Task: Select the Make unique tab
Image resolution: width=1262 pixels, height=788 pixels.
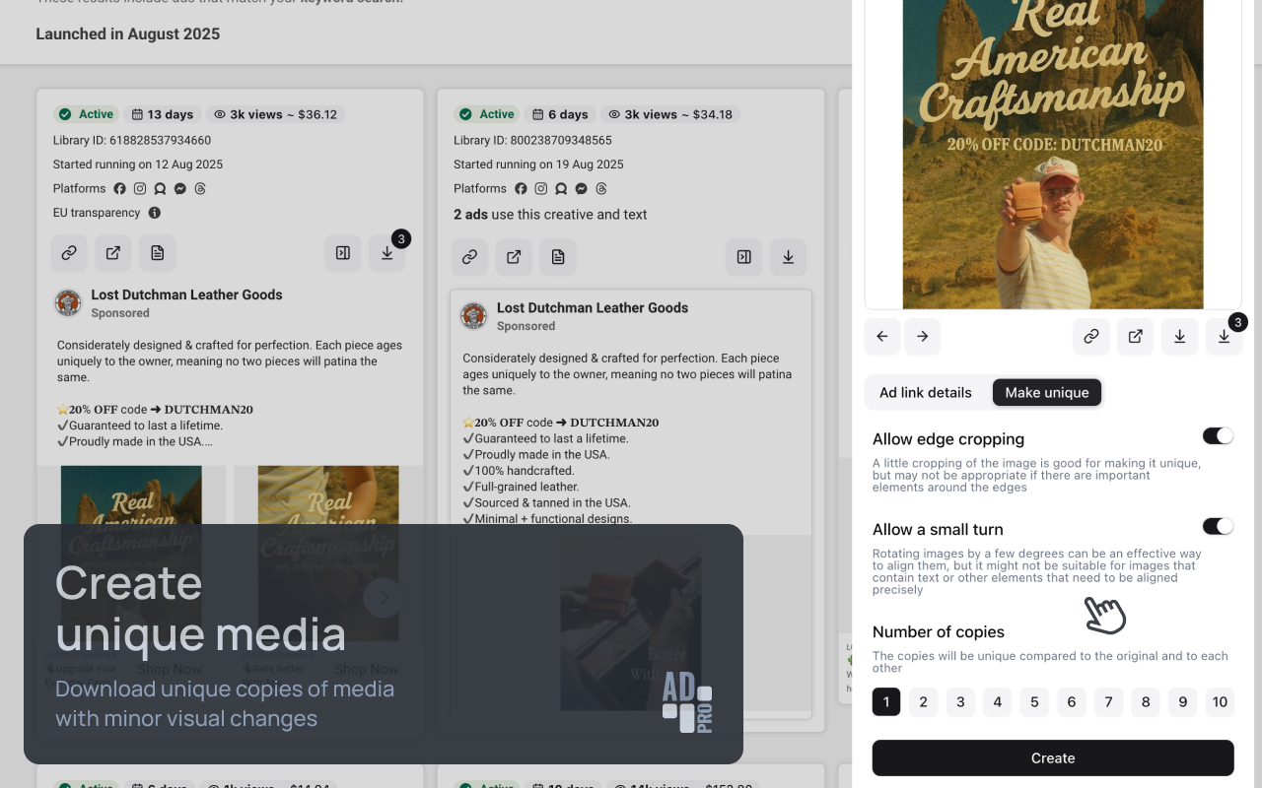Action: point(1047,392)
